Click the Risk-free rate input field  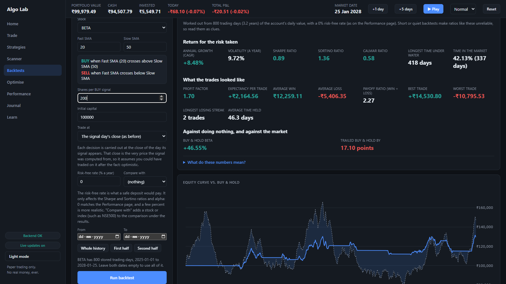click(x=99, y=181)
